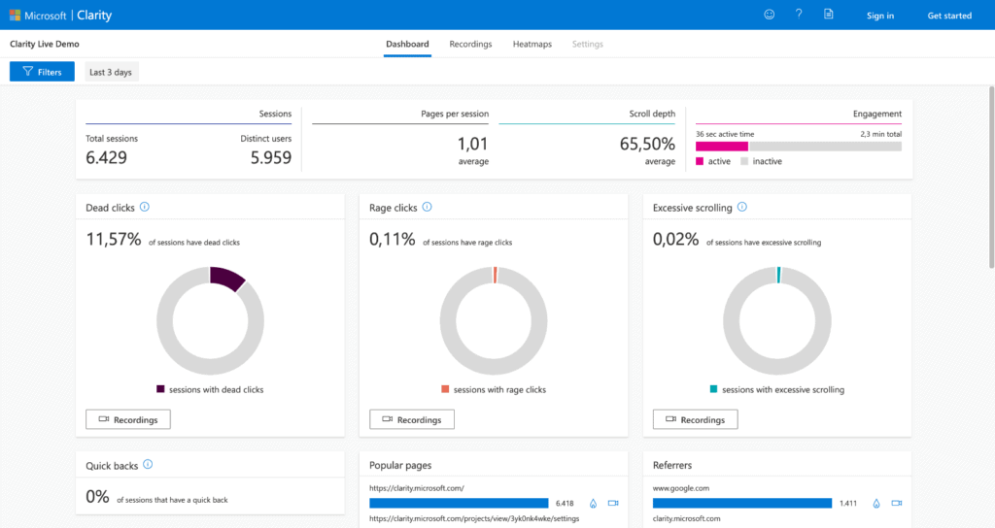The image size is (995, 528).
Task: Change the Last 3 days range
Action: point(111,72)
